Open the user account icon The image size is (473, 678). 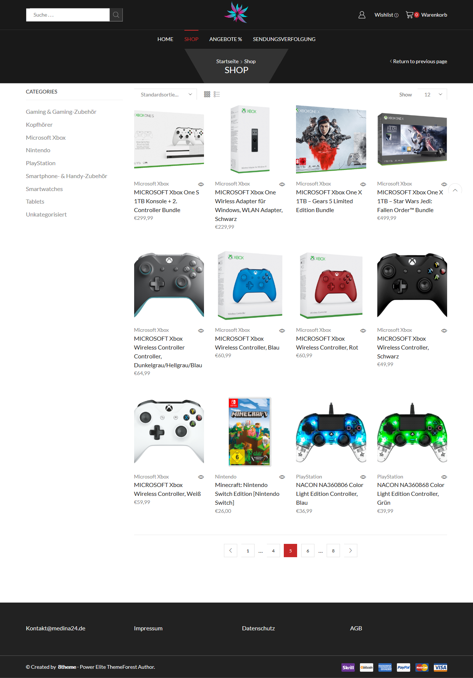362,15
